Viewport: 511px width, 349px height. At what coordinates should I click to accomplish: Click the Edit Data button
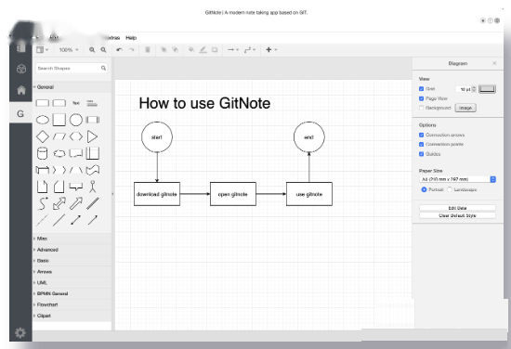pos(457,208)
